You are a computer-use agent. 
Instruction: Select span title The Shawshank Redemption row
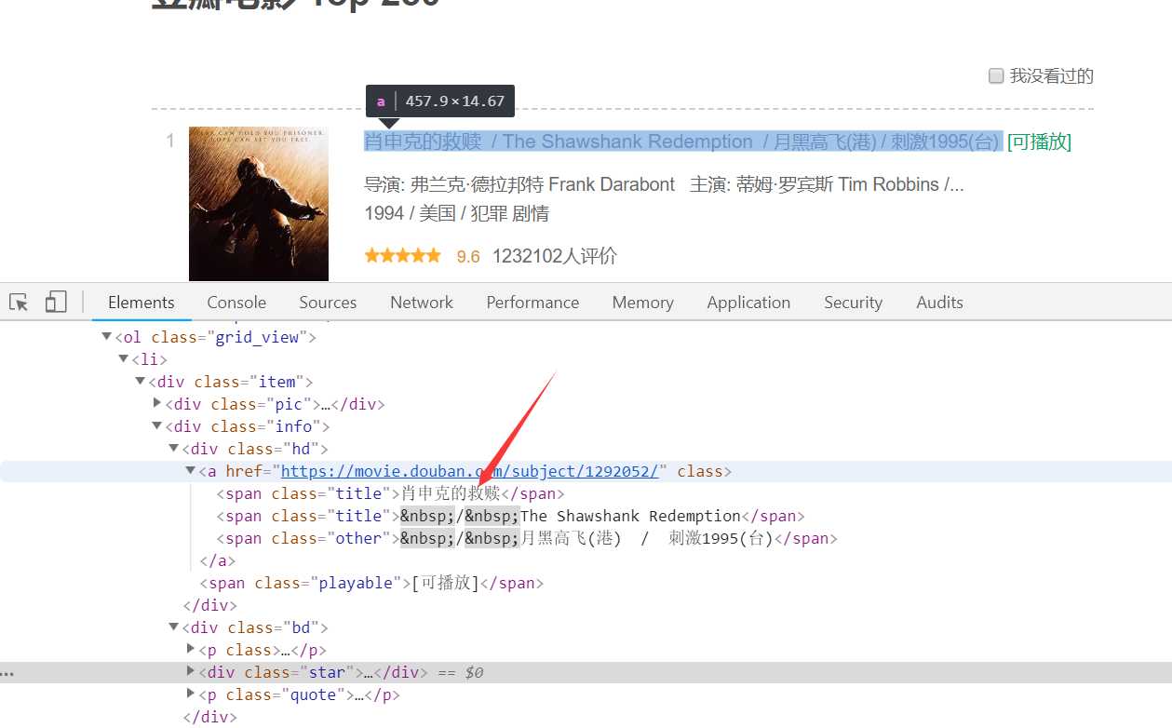[x=510, y=516]
